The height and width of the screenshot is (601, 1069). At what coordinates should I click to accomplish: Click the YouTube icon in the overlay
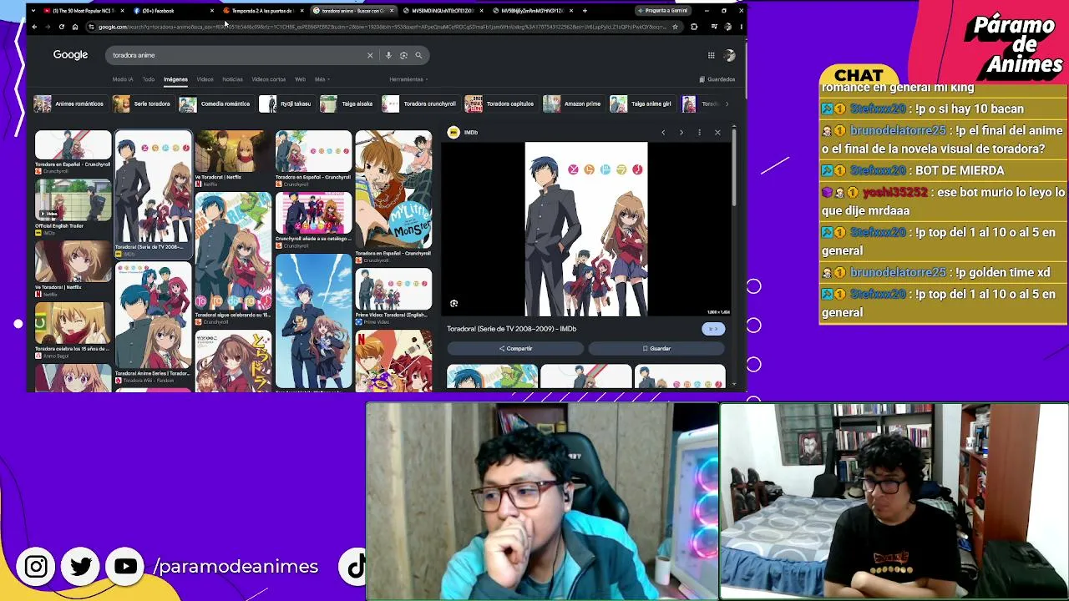click(x=125, y=567)
